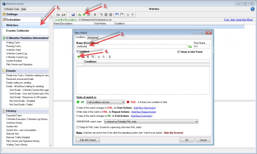Open UNKNOWN watch state dropdown
Screen dimensions: 257x154
tap(151, 122)
